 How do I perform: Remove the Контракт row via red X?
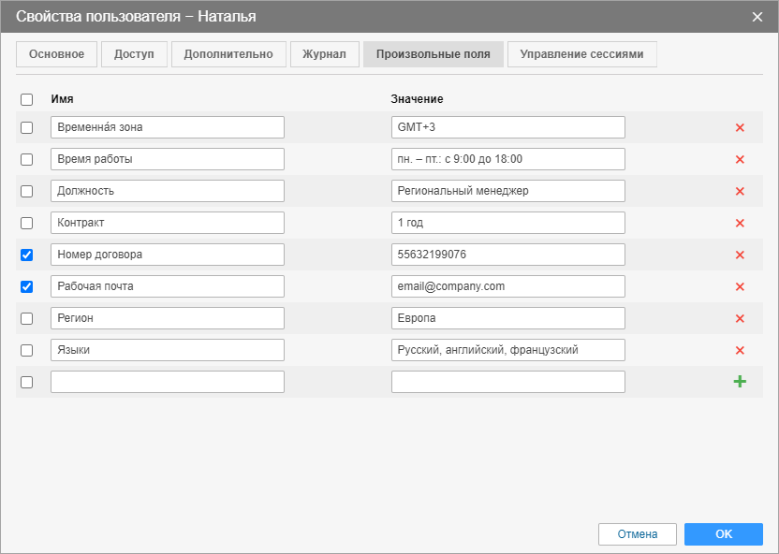click(740, 223)
